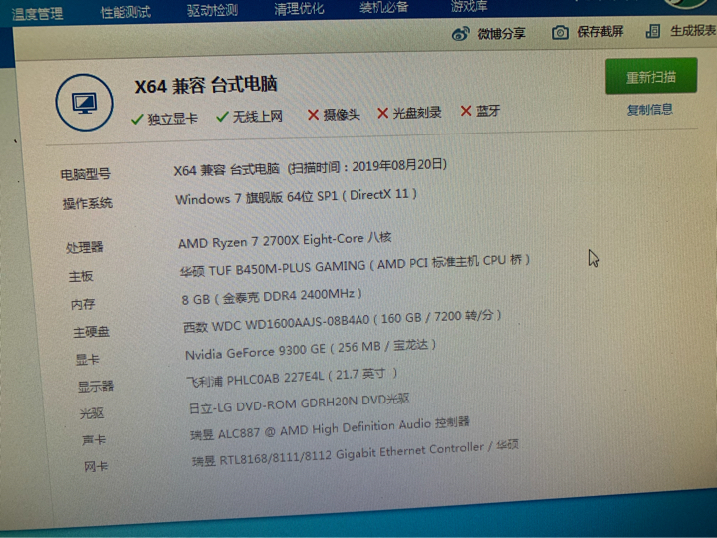
Task: Select the 装机必备 tab
Action: [384, 8]
